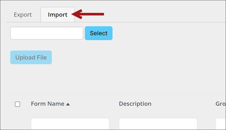The width and height of the screenshot is (226, 130).
Task: Click the empty file name field
Action: coord(47,33)
